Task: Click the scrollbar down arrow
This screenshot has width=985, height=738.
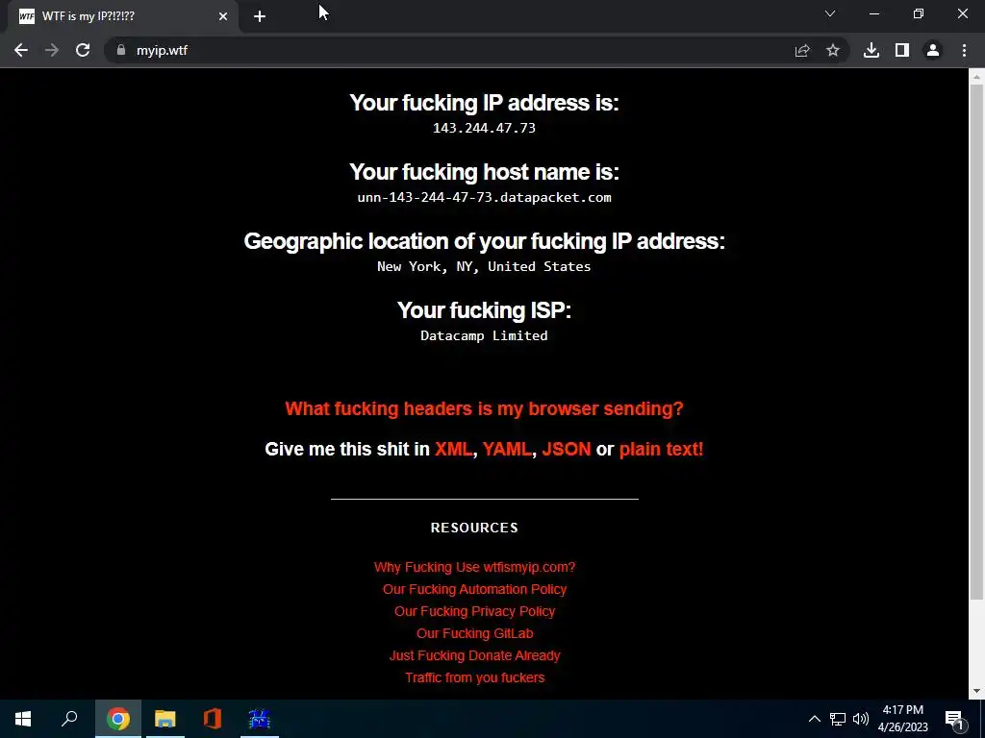Action: [976, 692]
